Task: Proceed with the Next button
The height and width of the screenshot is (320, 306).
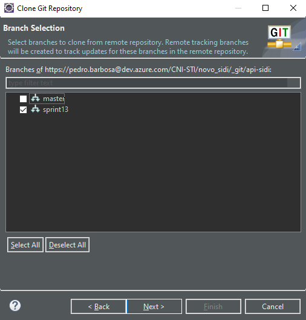Action: 154,306
